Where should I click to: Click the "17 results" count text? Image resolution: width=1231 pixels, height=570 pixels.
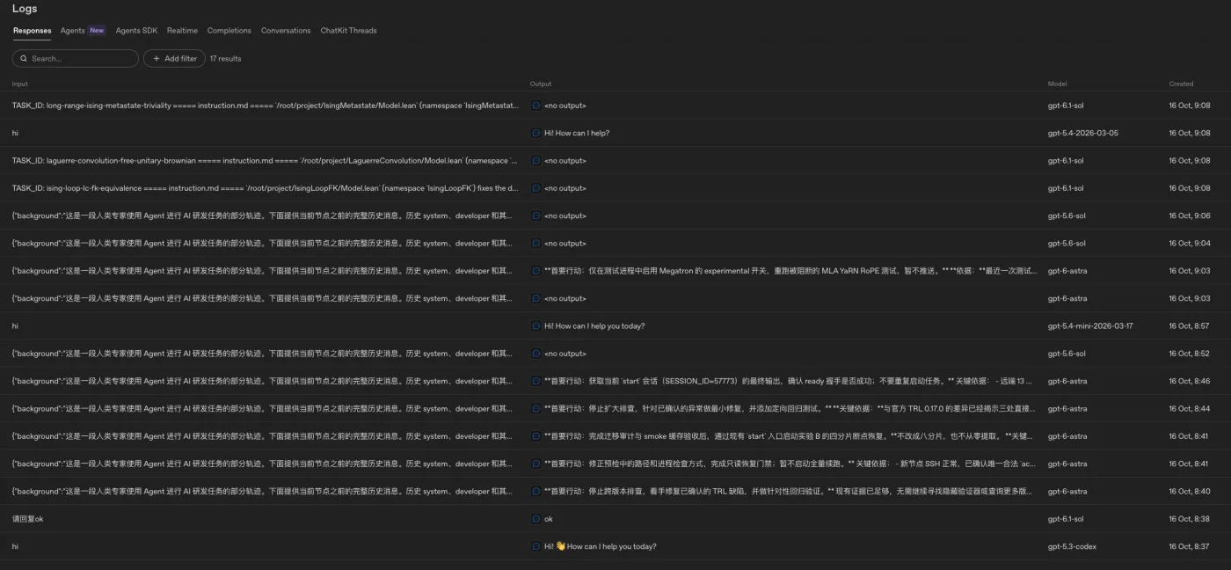coord(226,59)
